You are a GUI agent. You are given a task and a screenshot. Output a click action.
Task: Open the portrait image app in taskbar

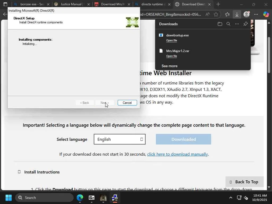[103, 198]
